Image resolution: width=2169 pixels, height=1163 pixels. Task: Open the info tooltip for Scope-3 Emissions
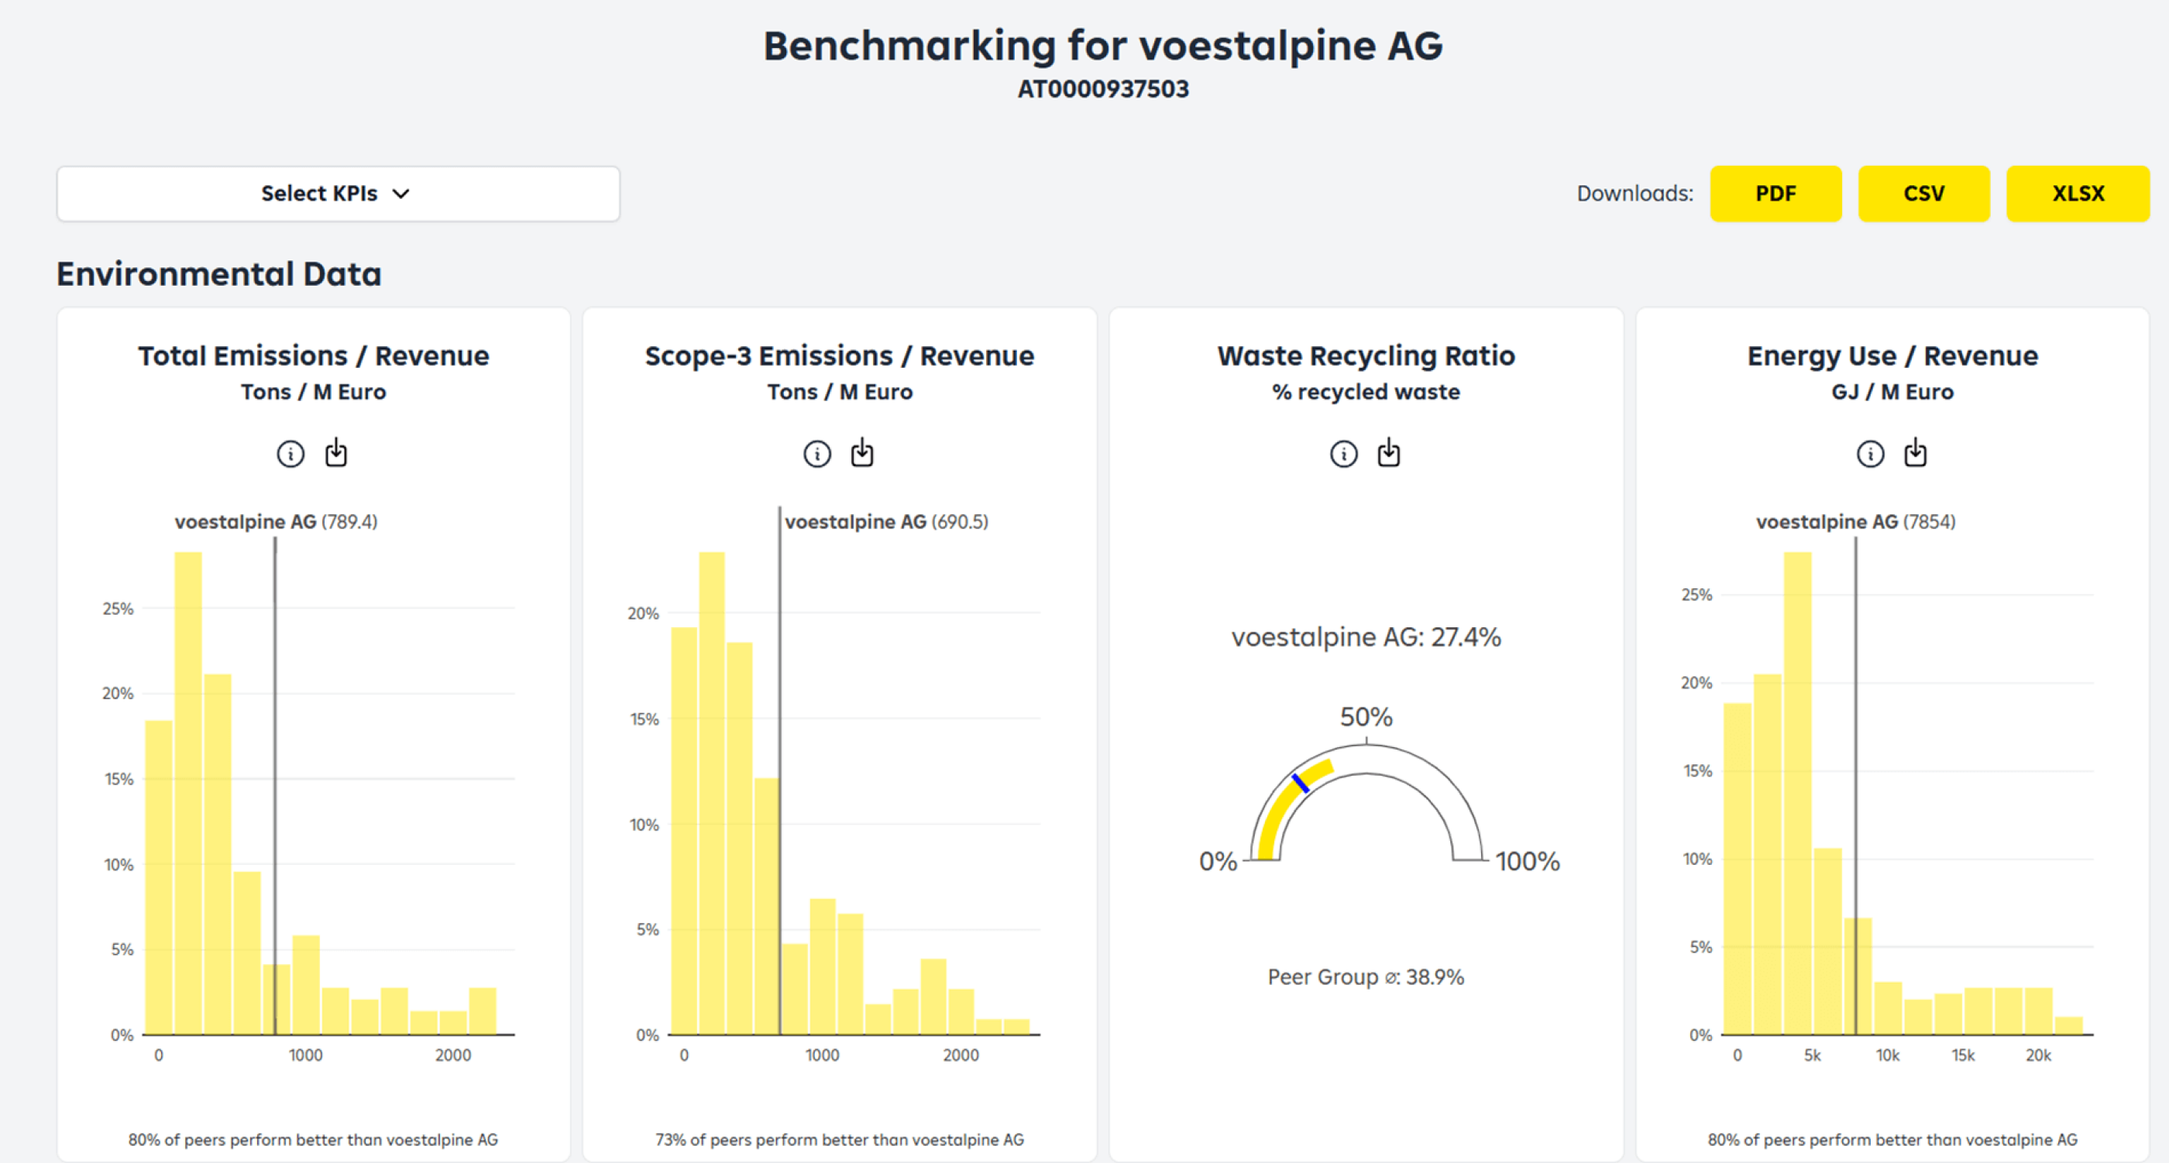[816, 452]
